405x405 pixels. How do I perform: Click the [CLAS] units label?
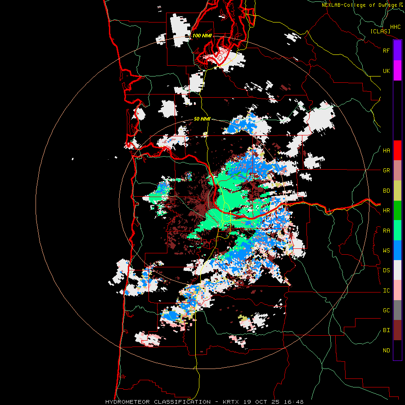pyautogui.click(x=380, y=31)
